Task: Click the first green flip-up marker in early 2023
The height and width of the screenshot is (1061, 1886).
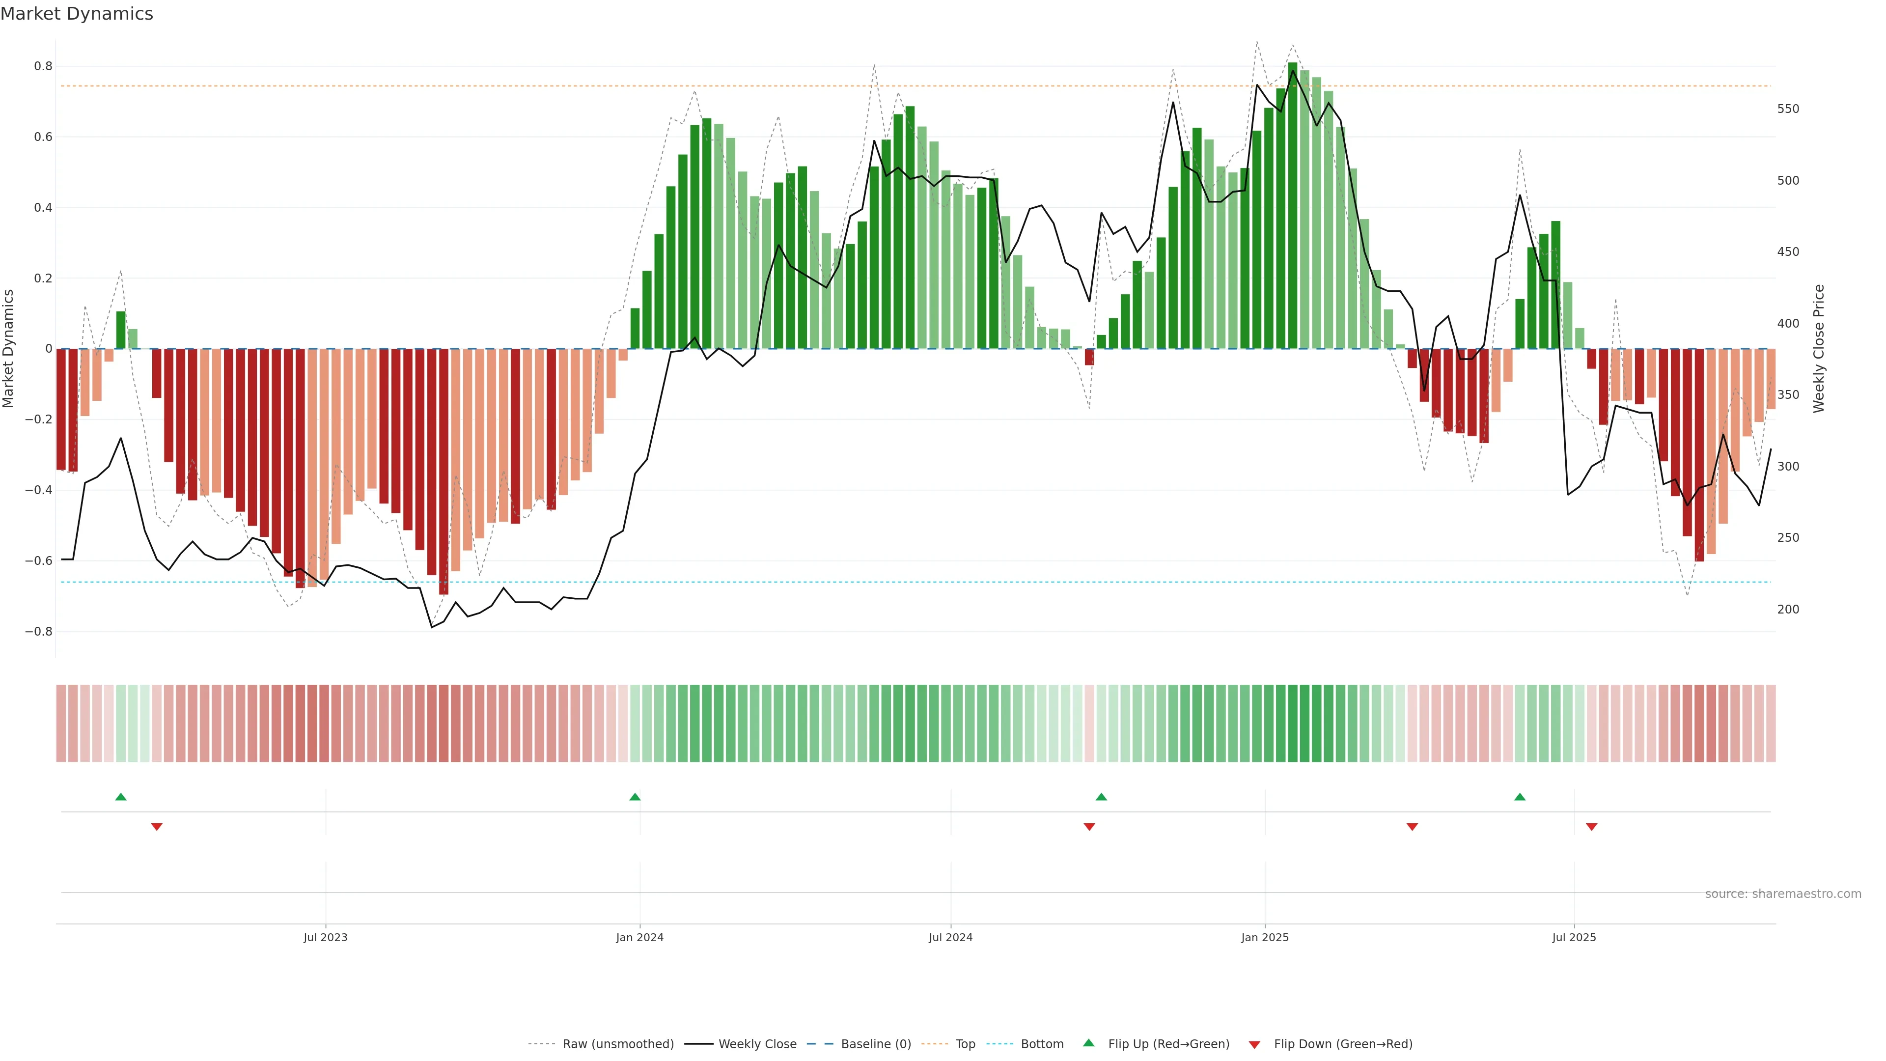Action: (121, 797)
